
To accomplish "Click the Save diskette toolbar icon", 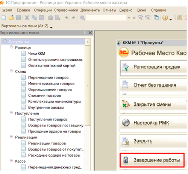I will (x=18, y=18).
